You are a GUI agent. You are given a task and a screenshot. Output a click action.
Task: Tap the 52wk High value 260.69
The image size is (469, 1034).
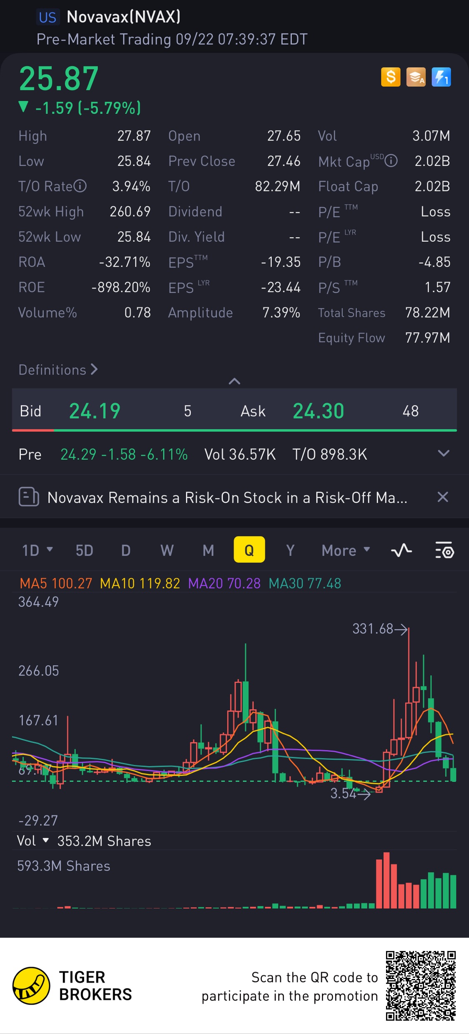tap(130, 211)
